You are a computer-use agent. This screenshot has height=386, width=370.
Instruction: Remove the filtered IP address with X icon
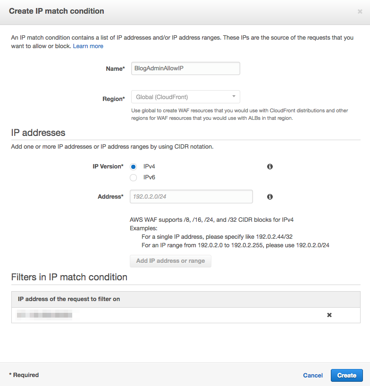click(x=329, y=315)
